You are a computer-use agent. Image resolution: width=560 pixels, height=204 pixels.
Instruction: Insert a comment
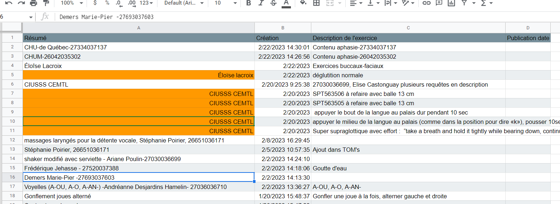pyautogui.click(x=439, y=3)
